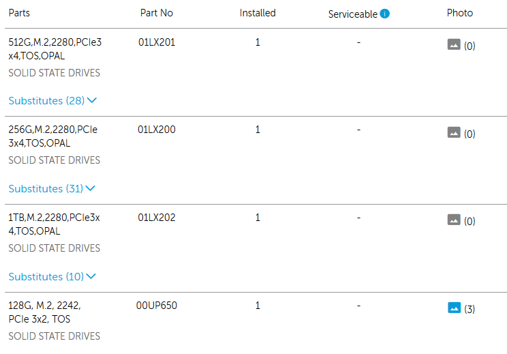Click the chevron beside Substitutes (10)
The height and width of the screenshot is (354, 507).
point(91,276)
